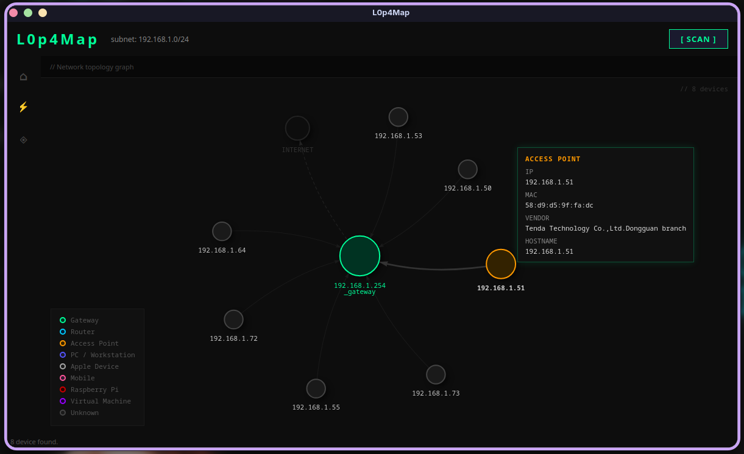This screenshot has height=454, width=744.
Task: Open the Home view in the sidebar
Action: [23, 77]
